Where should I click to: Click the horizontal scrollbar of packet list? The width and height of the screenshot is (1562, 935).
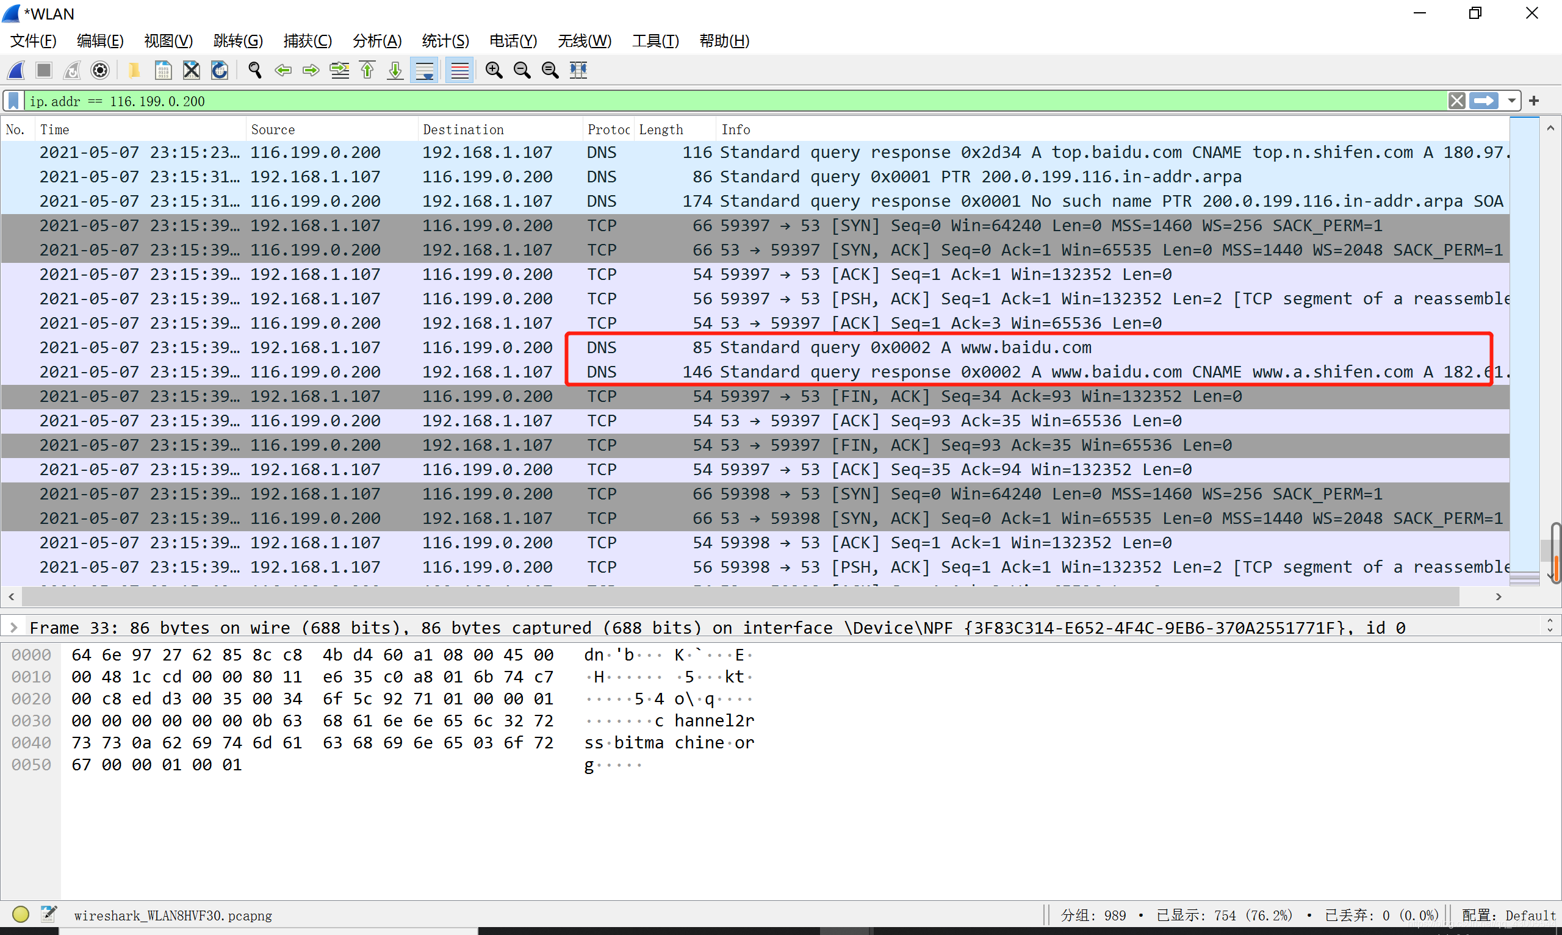(x=740, y=596)
